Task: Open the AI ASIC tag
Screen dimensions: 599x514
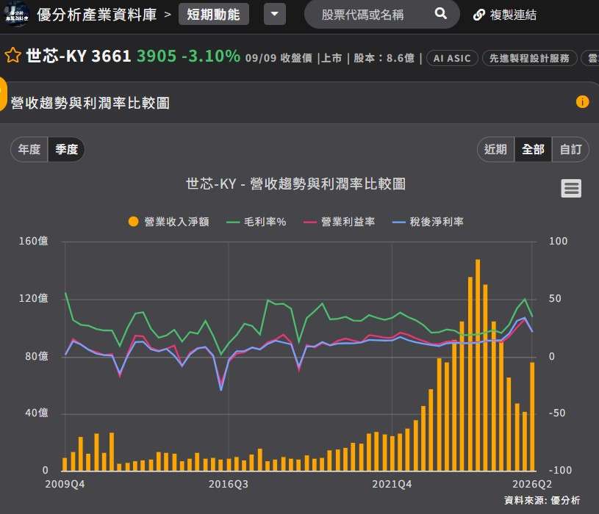Action: pyautogui.click(x=452, y=59)
